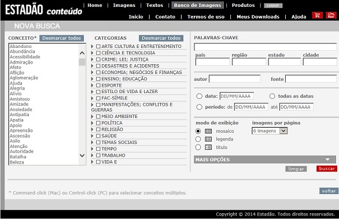Select the data radio button

(x=199, y=96)
